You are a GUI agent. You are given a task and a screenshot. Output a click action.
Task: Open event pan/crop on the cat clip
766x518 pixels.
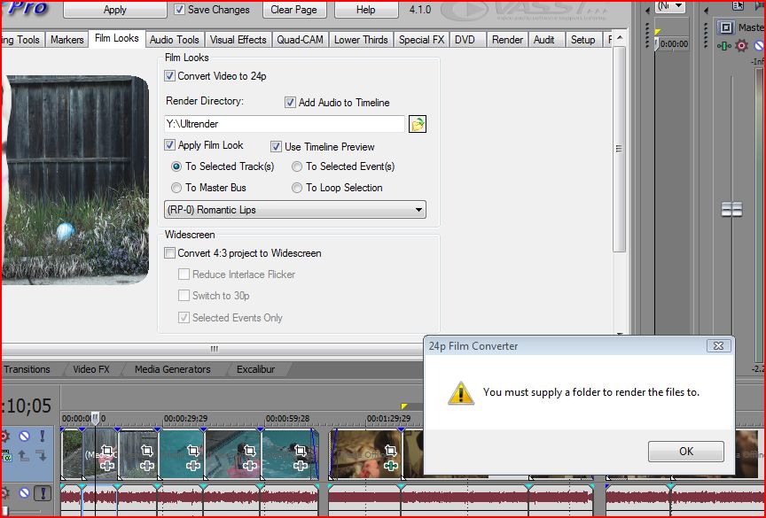click(x=391, y=450)
